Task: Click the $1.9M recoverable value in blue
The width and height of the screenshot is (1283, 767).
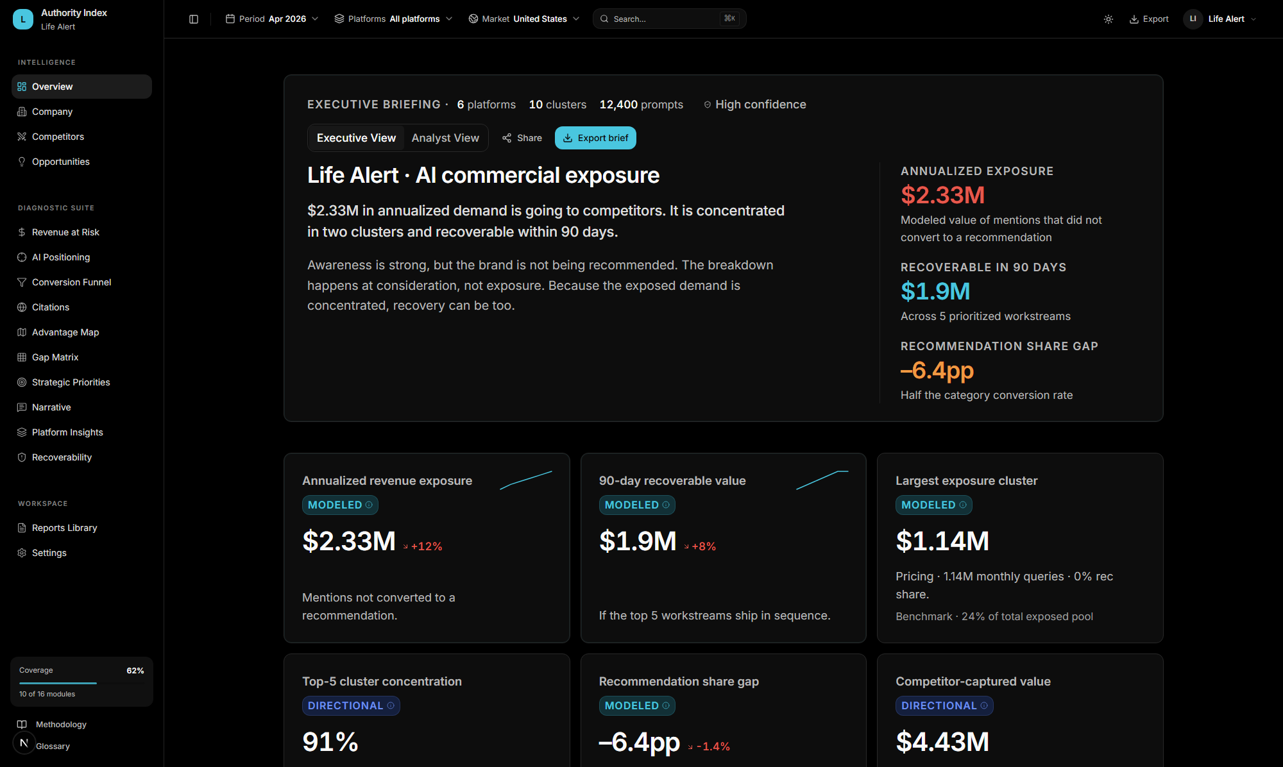Action: pos(935,291)
